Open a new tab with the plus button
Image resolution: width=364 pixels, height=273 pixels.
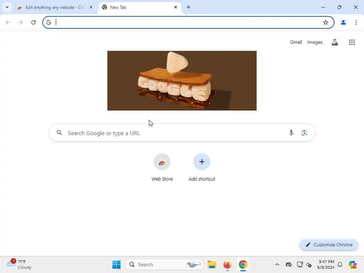pyautogui.click(x=188, y=7)
